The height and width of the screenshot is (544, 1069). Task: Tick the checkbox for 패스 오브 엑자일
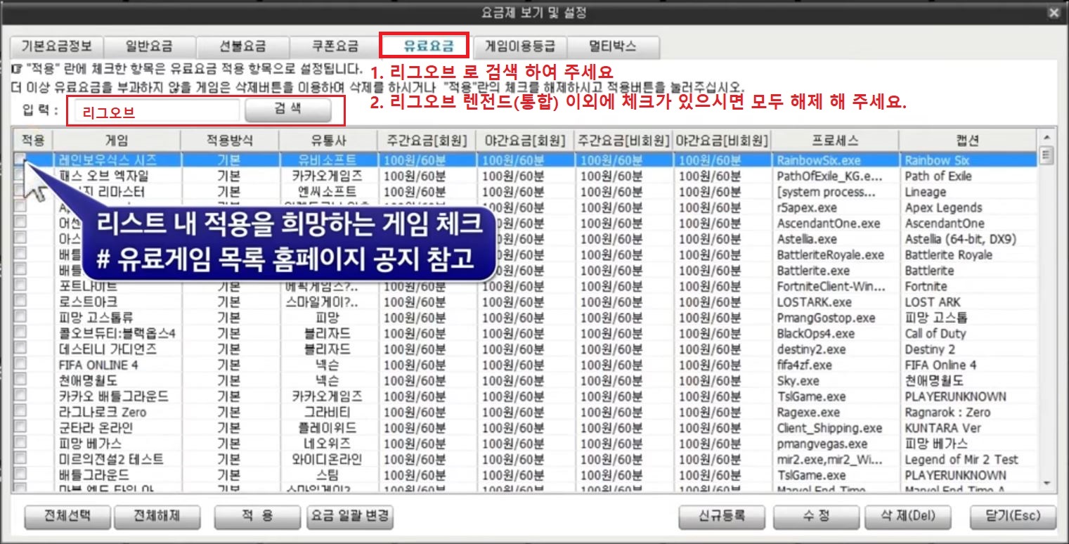(20, 176)
